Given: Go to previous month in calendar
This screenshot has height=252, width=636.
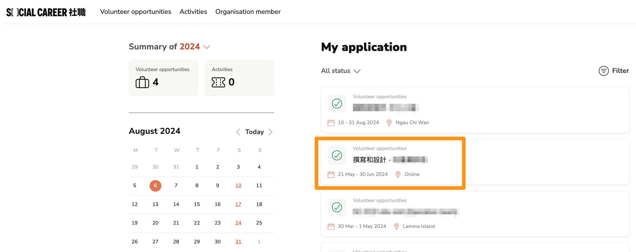Looking at the screenshot, I should tap(238, 132).
